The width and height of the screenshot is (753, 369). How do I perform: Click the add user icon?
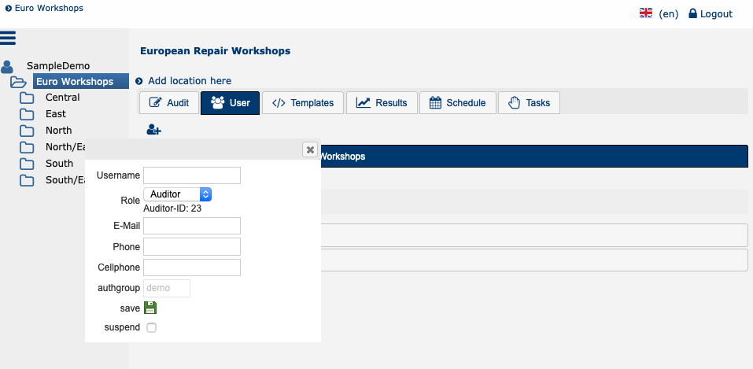pyautogui.click(x=153, y=130)
